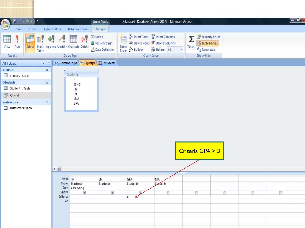Open instructors : Table in navigation pane
Viewport: 305px width, 228px height.
click(26, 108)
